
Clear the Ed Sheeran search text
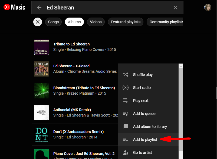(176, 8)
